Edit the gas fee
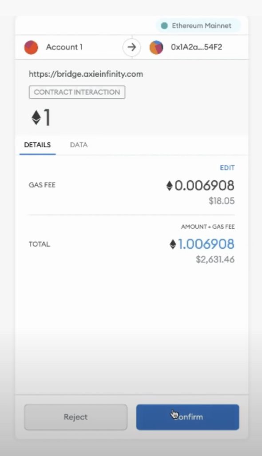262x456 pixels. pos(227,168)
